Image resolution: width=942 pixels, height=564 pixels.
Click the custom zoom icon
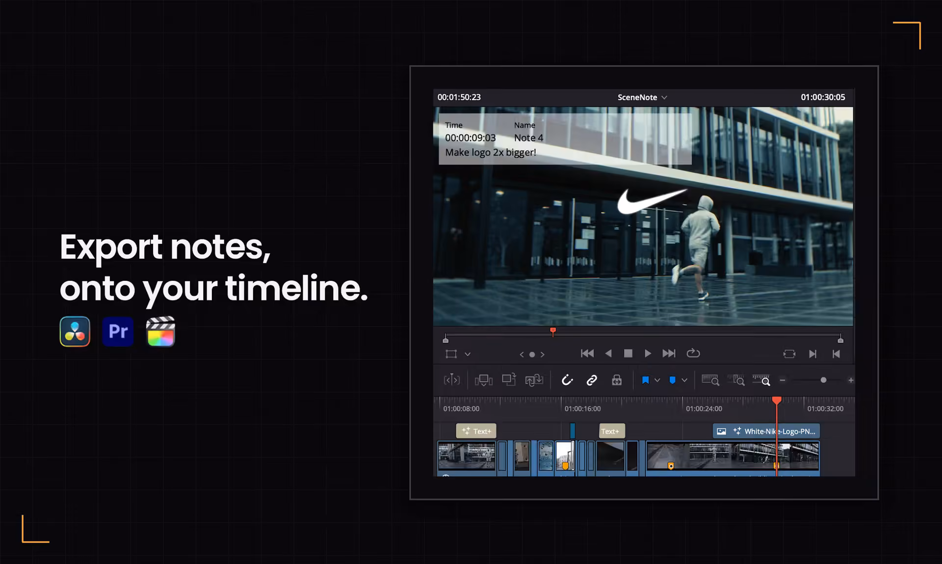pyautogui.click(x=761, y=380)
